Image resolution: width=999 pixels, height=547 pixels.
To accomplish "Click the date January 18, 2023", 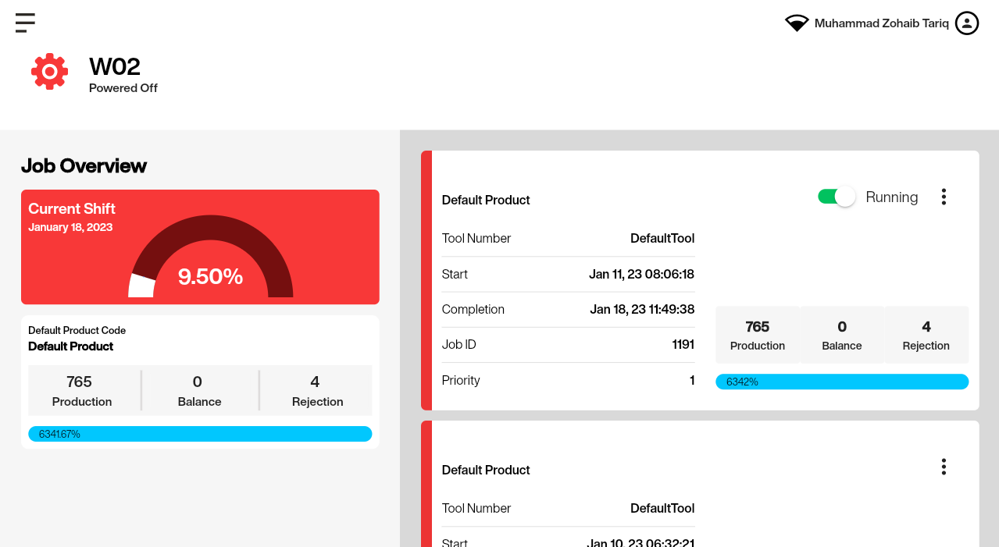I will [x=70, y=228].
